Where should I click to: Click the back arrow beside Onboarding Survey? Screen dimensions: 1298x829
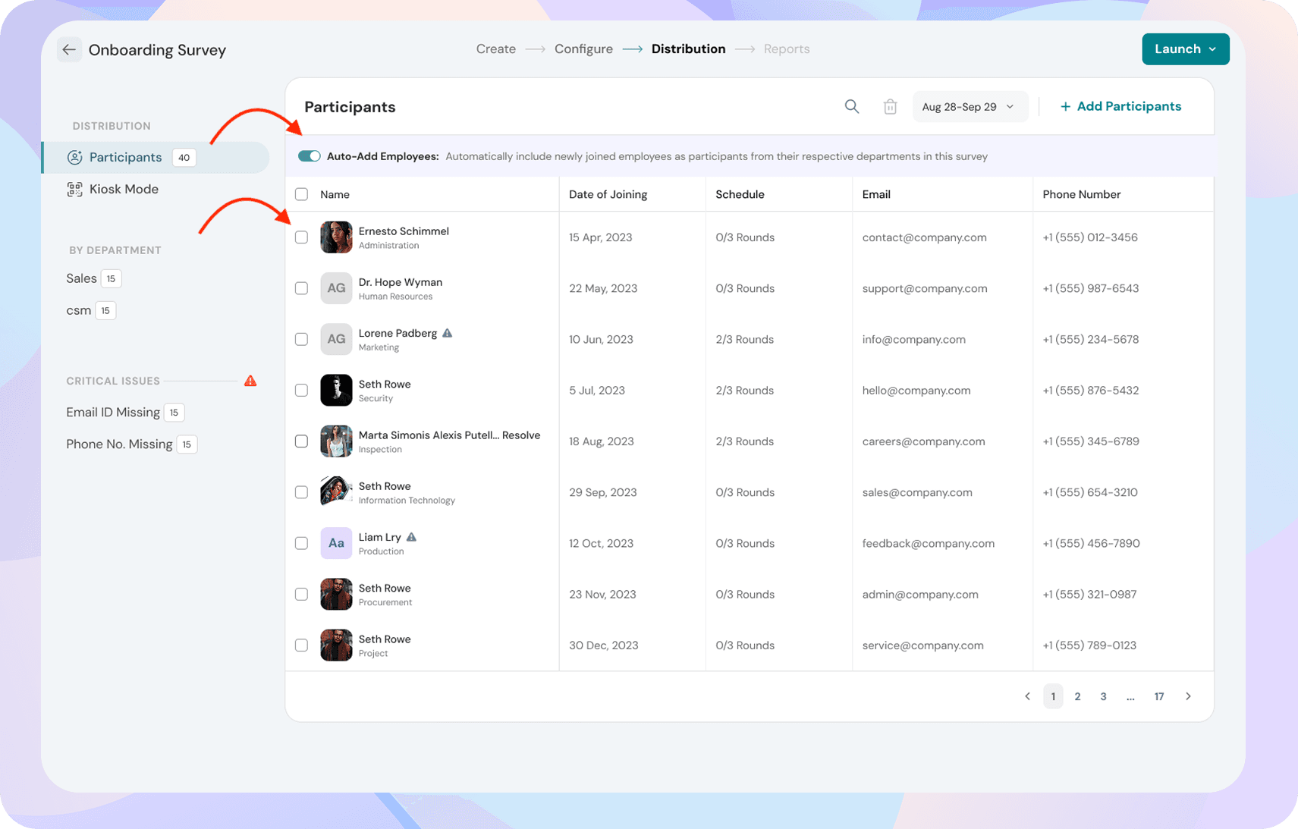coord(69,50)
